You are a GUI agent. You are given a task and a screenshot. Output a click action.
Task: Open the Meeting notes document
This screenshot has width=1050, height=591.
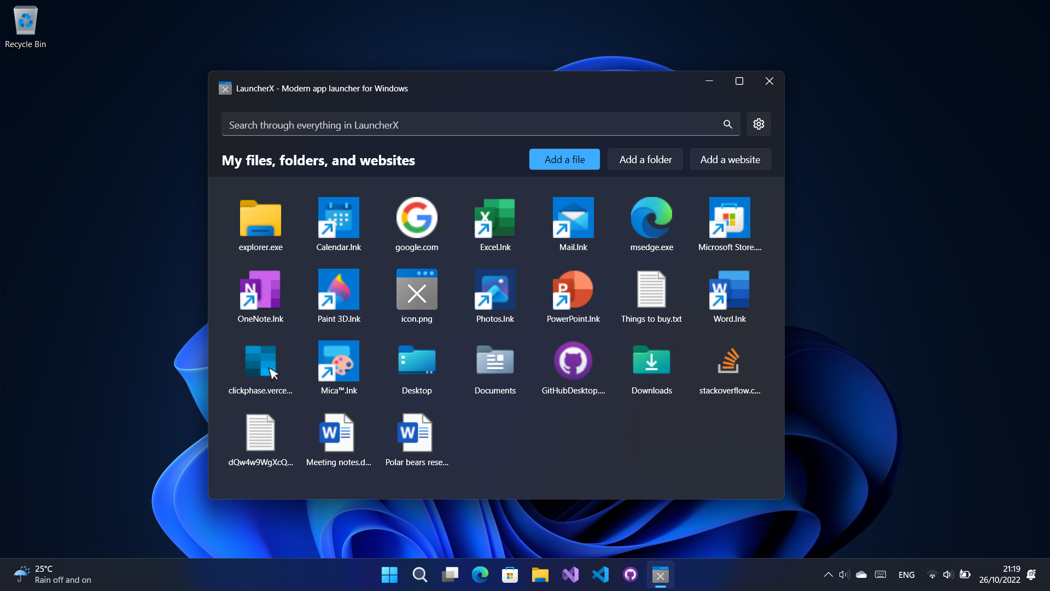[339, 440]
